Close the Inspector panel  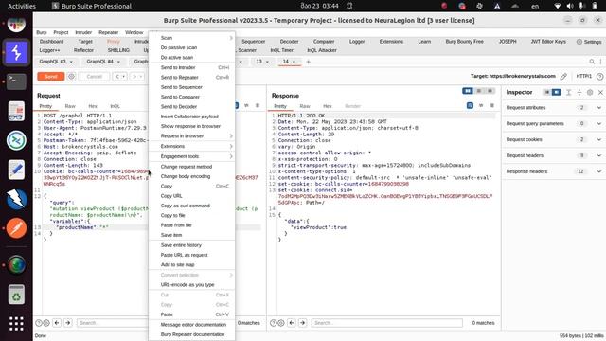pos(600,92)
